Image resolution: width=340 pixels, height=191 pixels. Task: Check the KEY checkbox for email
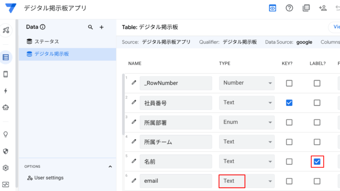coord(289,181)
